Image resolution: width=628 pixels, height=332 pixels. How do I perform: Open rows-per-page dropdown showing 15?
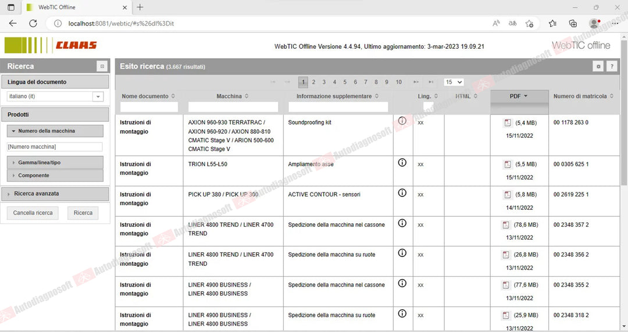click(454, 82)
